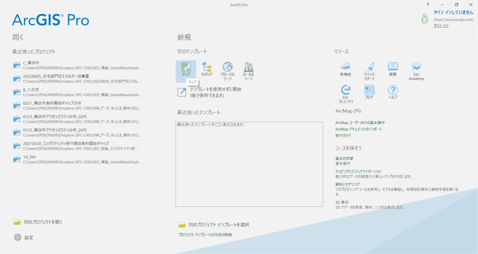
Task: Click the 設定 gear icon
Action: pos(18,237)
